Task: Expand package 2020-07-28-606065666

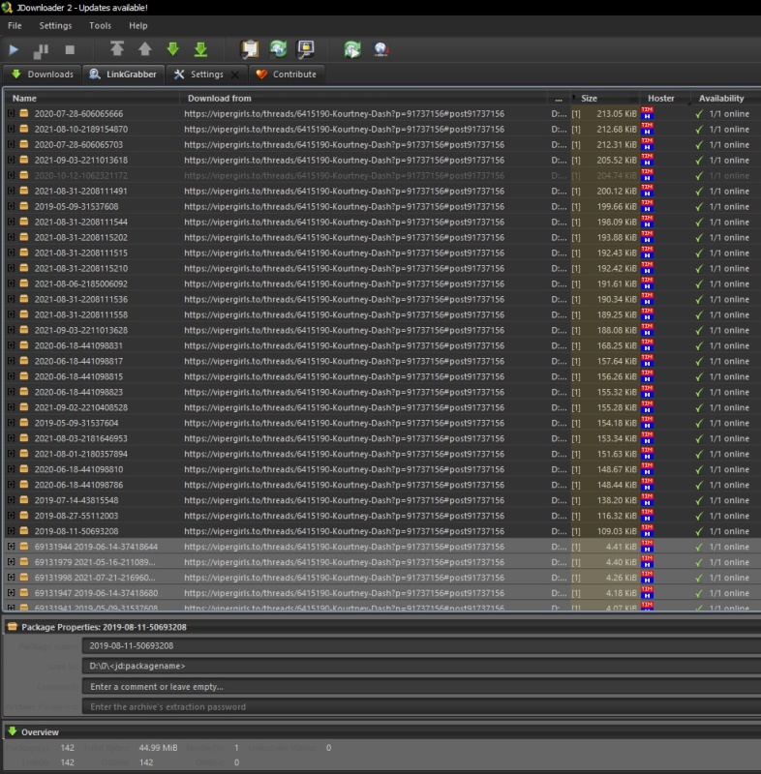Action: pyautogui.click(x=11, y=113)
